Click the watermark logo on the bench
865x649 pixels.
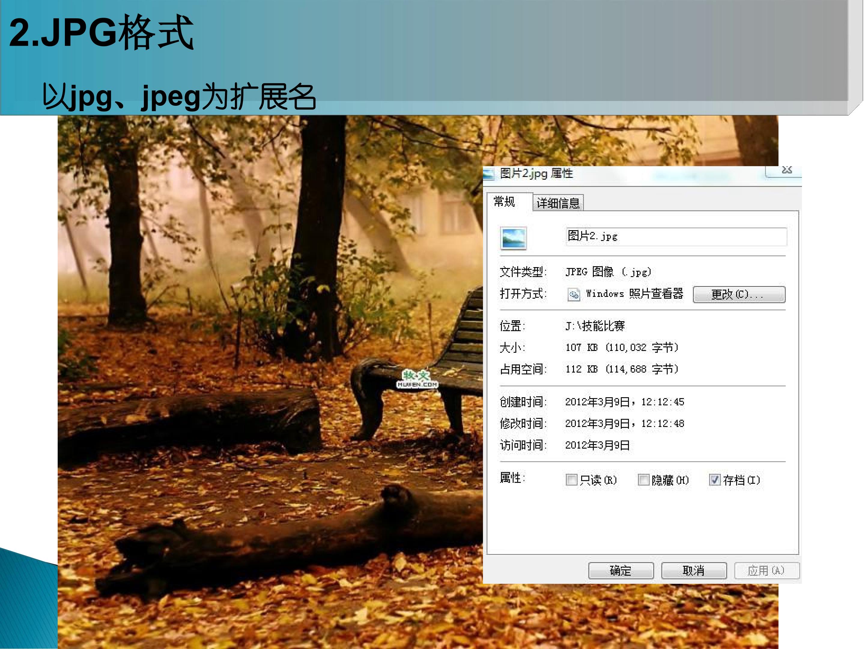(417, 379)
